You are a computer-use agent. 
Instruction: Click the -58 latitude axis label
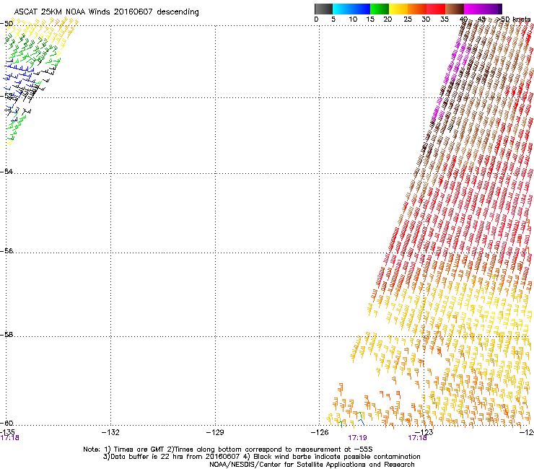tap(6, 335)
